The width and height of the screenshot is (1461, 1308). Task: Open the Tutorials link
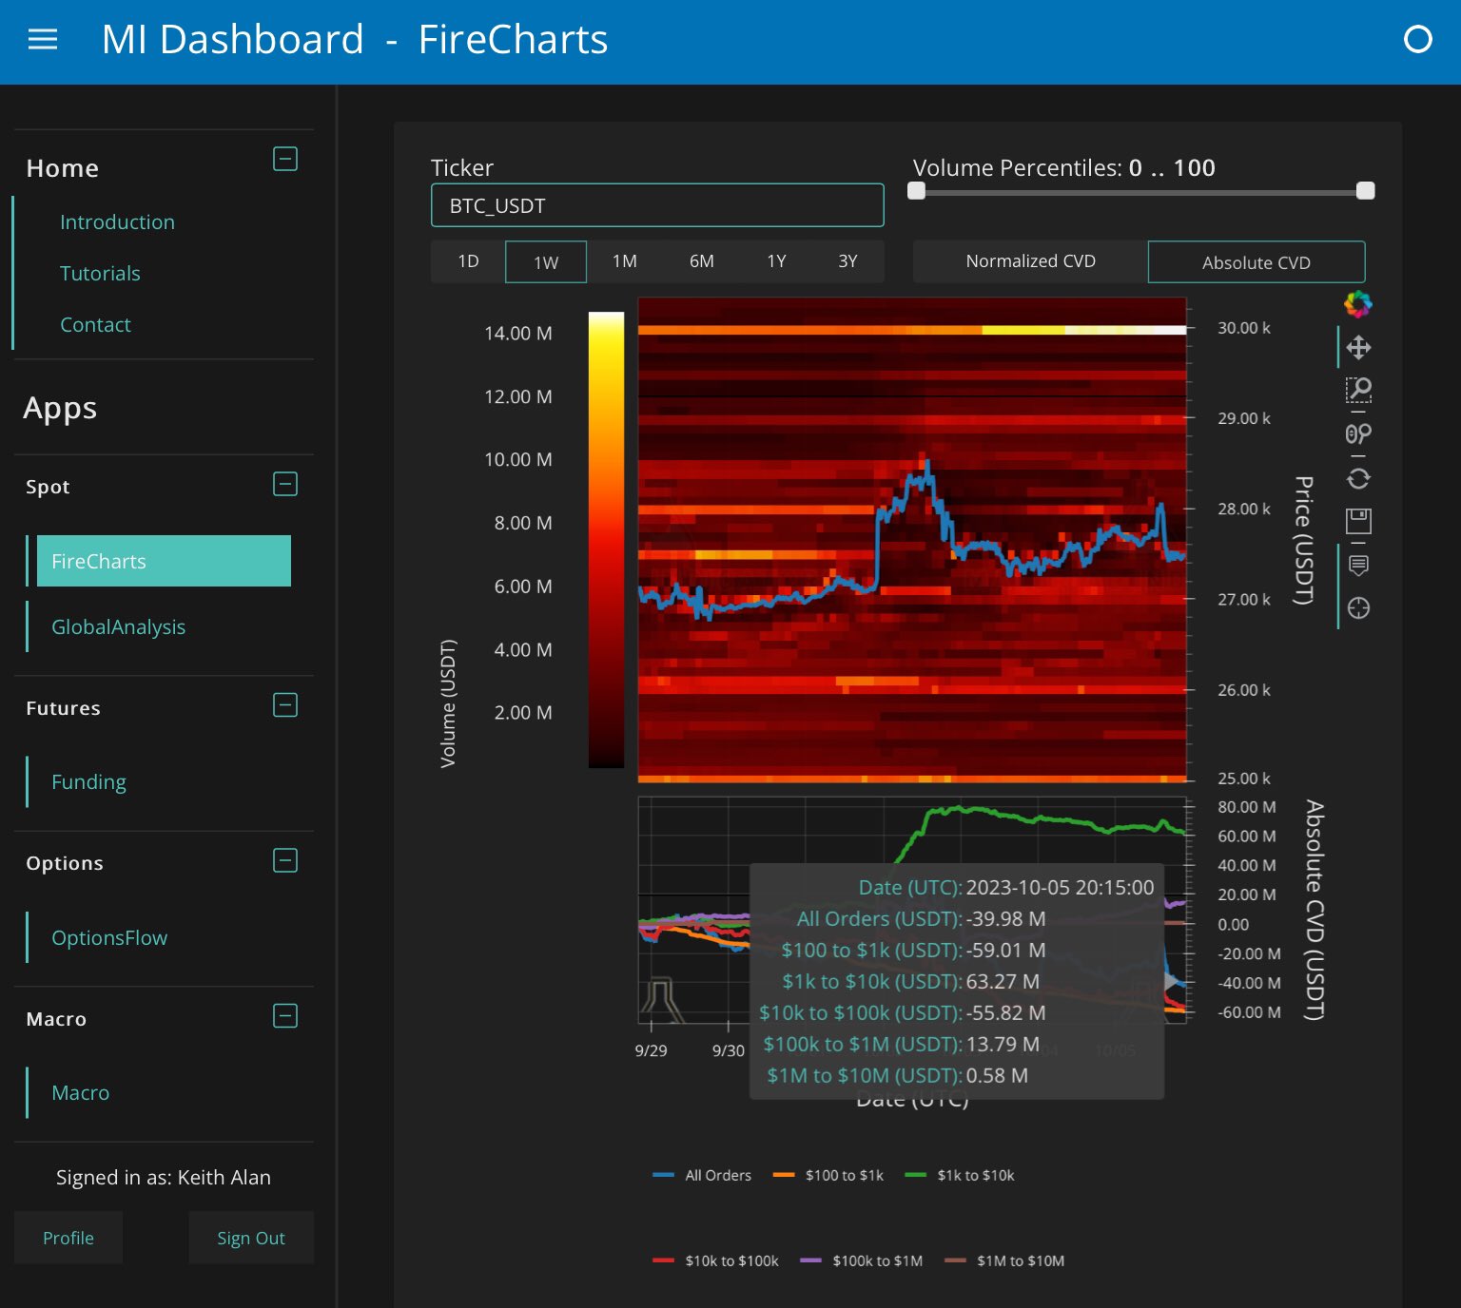tap(100, 274)
